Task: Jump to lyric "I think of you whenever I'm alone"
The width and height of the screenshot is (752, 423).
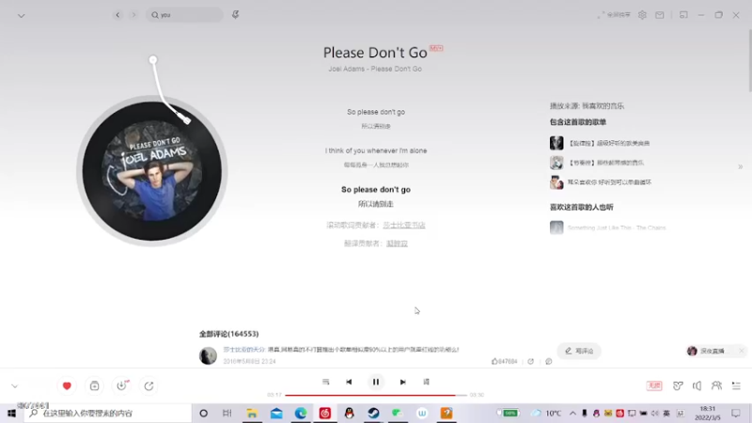Action: point(376,150)
